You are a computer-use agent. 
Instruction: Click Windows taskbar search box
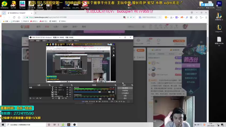tap(26, 125)
